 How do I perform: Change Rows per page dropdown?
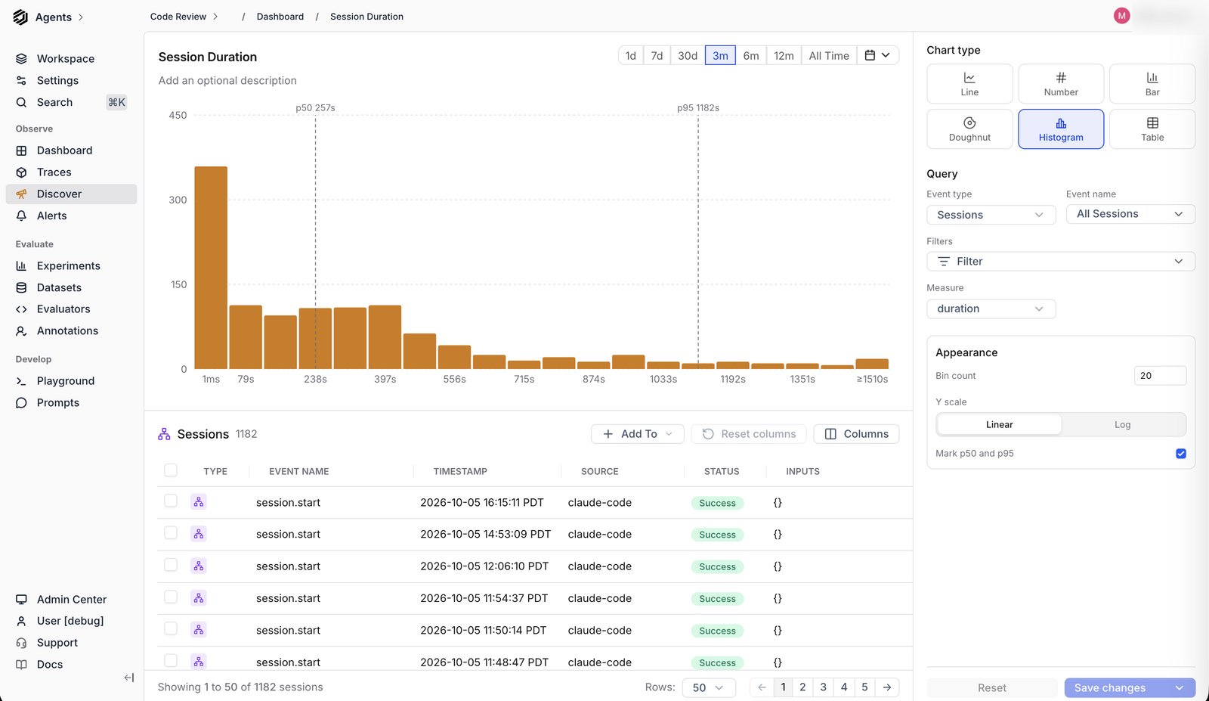click(709, 687)
